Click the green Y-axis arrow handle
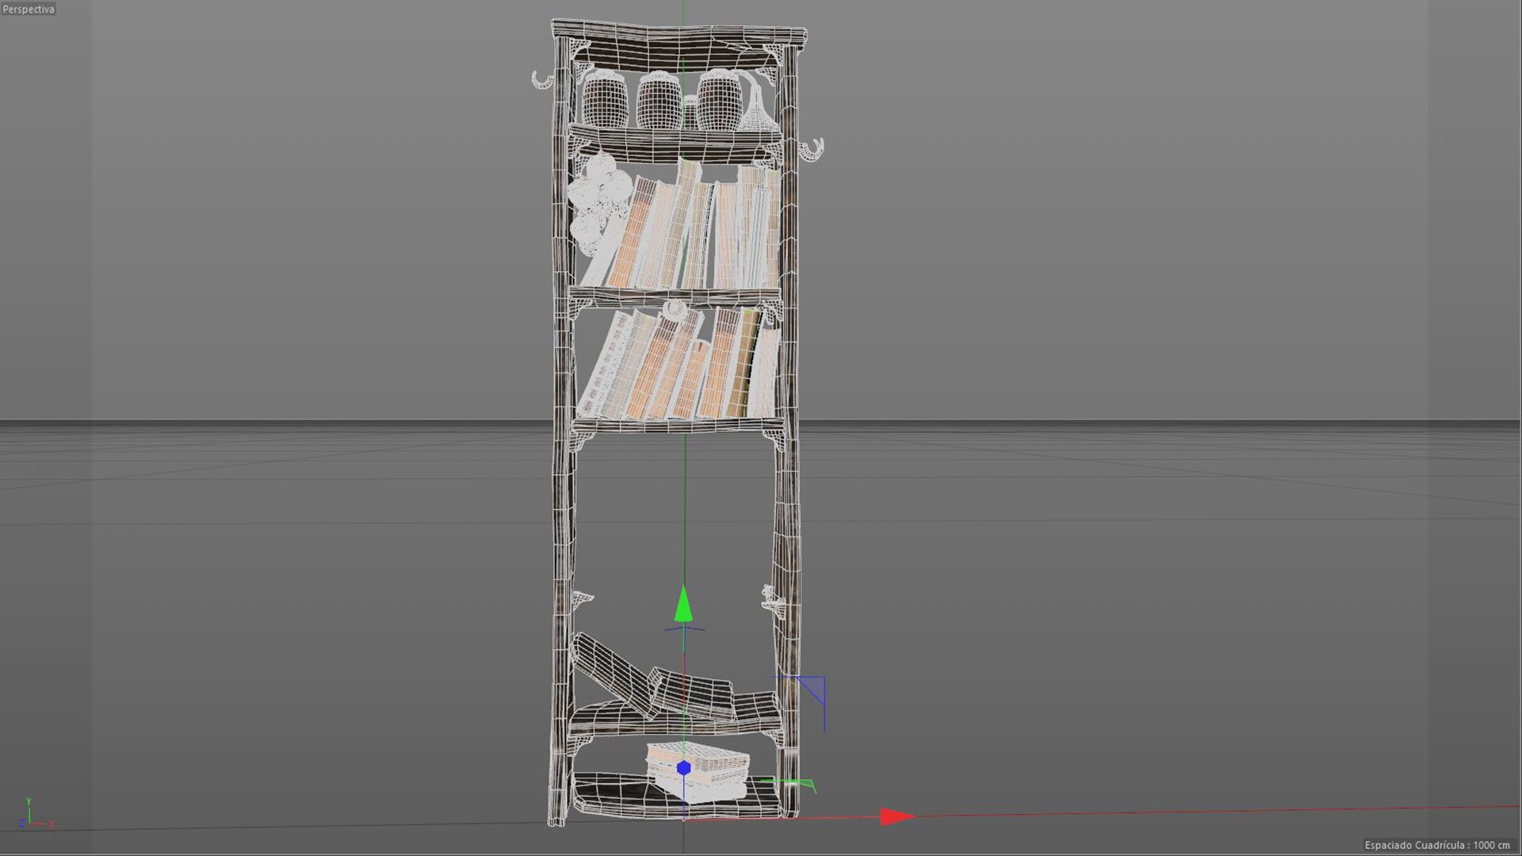1522x856 pixels. tap(683, 605)
